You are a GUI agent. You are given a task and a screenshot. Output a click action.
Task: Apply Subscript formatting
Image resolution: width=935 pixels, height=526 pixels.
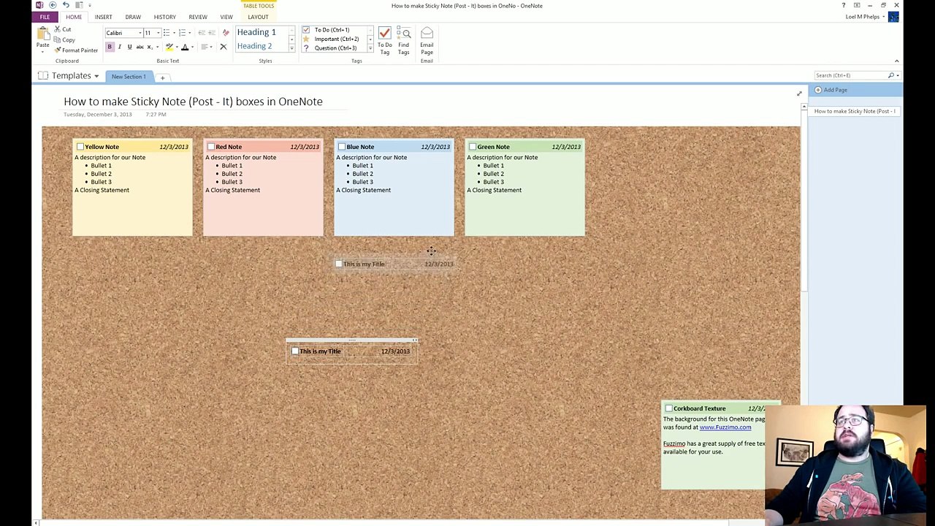(x=149, y=47)
